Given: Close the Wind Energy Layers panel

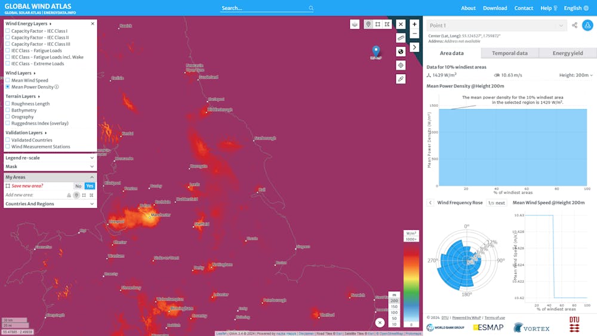Looking at the screenshot, I should 93,24.
